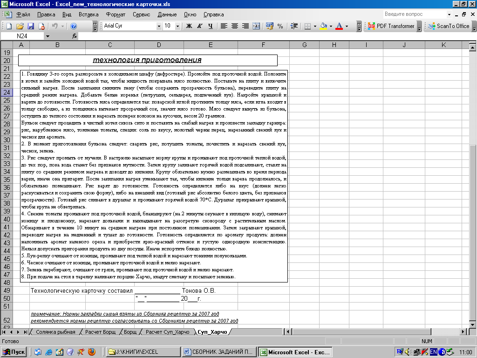Launch PDF Transformer from toolbar
This screenshot has height=358, width=477.
click(391, 26)
